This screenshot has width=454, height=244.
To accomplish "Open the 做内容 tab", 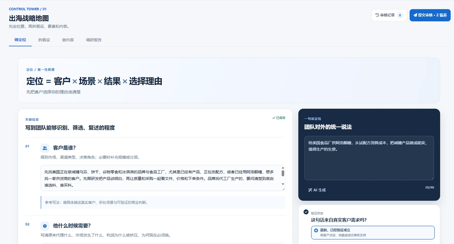I will point(68,40).
